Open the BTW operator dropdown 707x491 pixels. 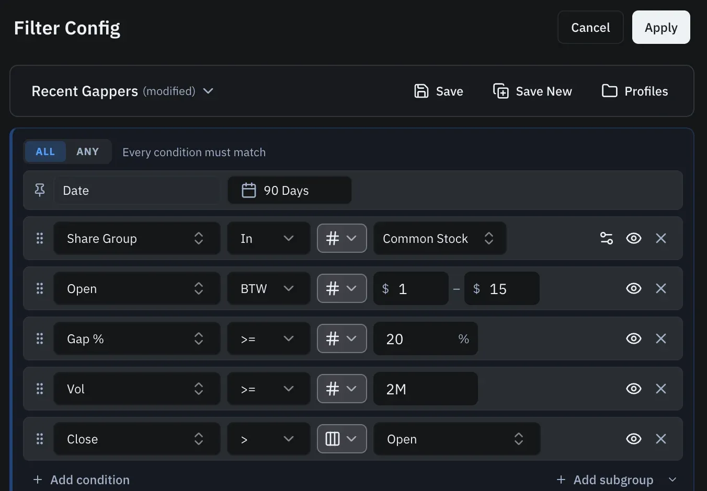click(269, 288)
